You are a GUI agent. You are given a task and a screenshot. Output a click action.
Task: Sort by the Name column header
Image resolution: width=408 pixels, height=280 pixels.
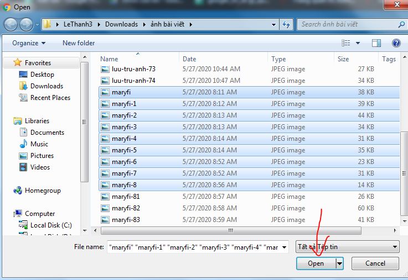(109, 59)
